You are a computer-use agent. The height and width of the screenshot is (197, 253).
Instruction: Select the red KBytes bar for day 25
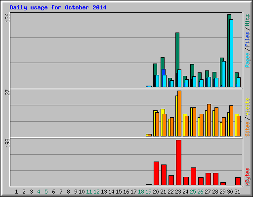click(x=193, y=176)
